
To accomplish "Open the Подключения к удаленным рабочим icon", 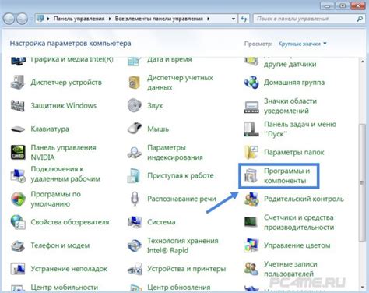I will coord(18,175).
